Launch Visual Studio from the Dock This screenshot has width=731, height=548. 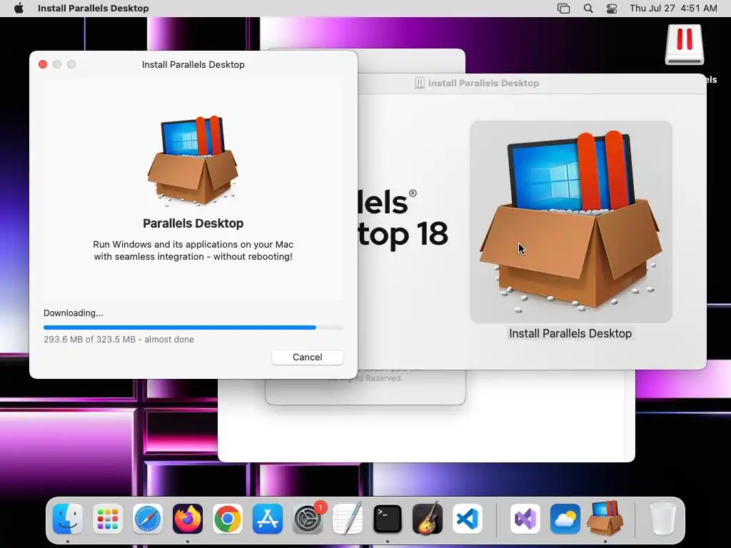point(525,519)
